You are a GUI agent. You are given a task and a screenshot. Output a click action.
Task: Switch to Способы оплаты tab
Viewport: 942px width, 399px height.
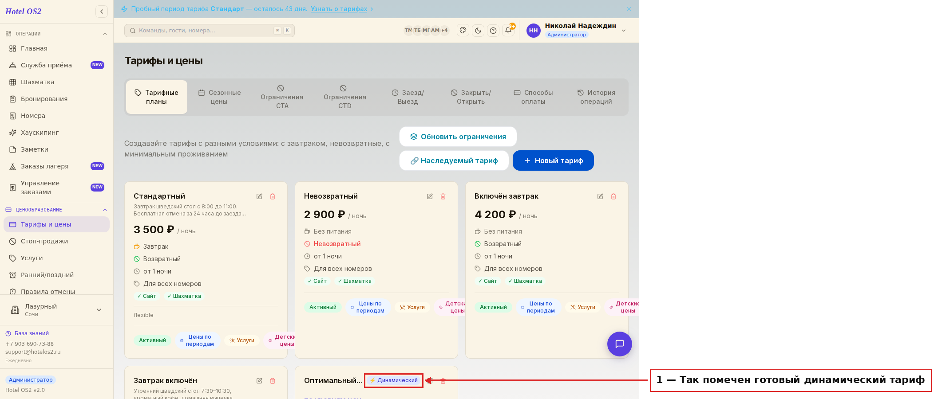point(534,97)
